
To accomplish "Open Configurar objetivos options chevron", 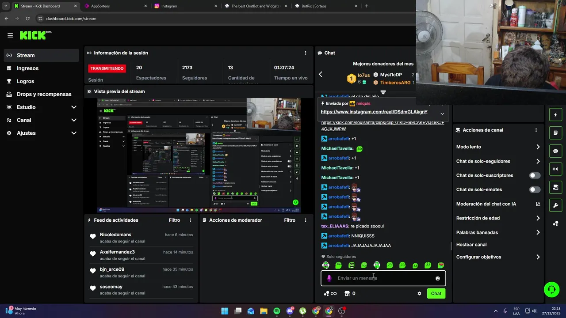I will [x=538, y=257].
